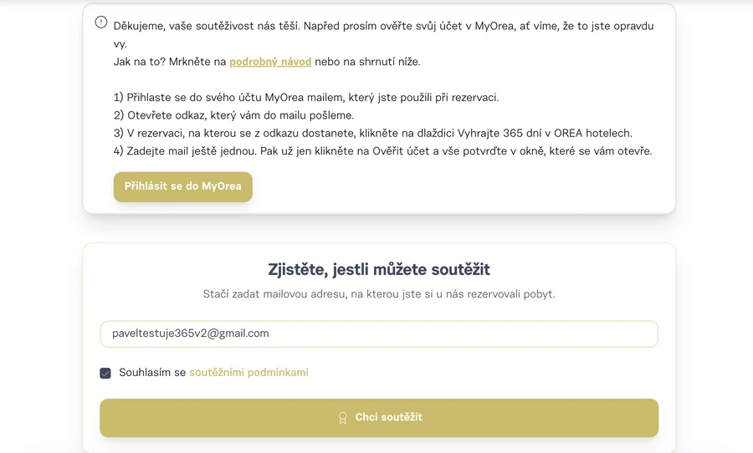The height and width of the screenshot is (453, 753).
Task: Click the "Souhlasím se" label text
Action: point(152,373)
